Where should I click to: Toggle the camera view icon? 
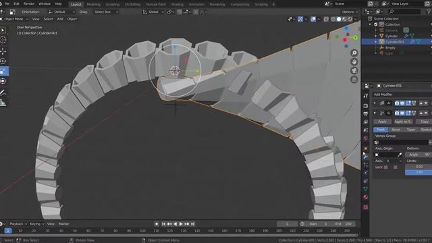click(354, 70)
